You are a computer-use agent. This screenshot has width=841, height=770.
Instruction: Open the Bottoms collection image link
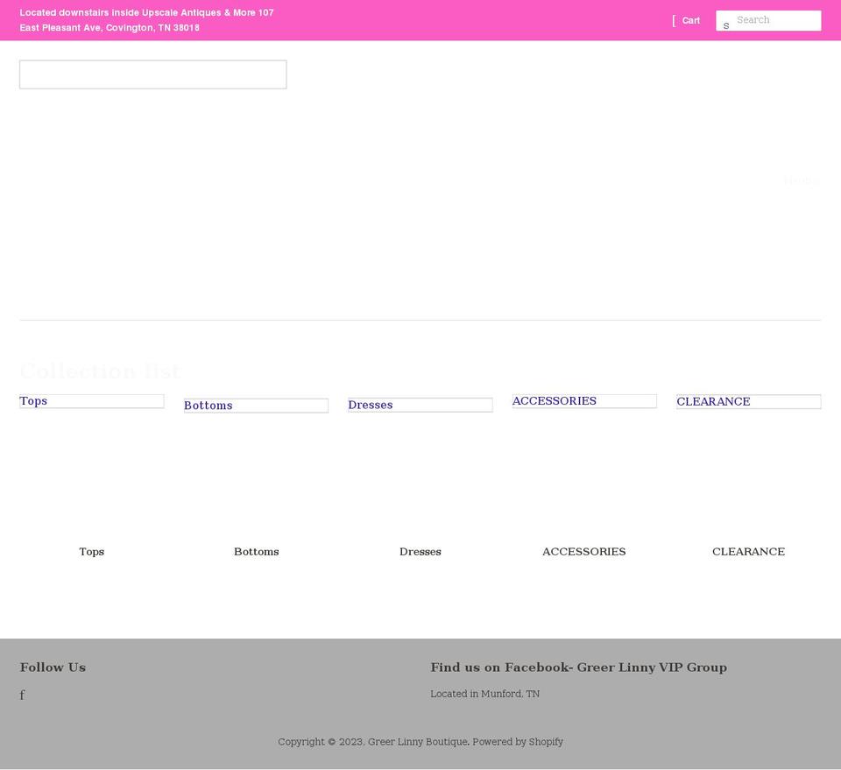[x=256, y=406]
